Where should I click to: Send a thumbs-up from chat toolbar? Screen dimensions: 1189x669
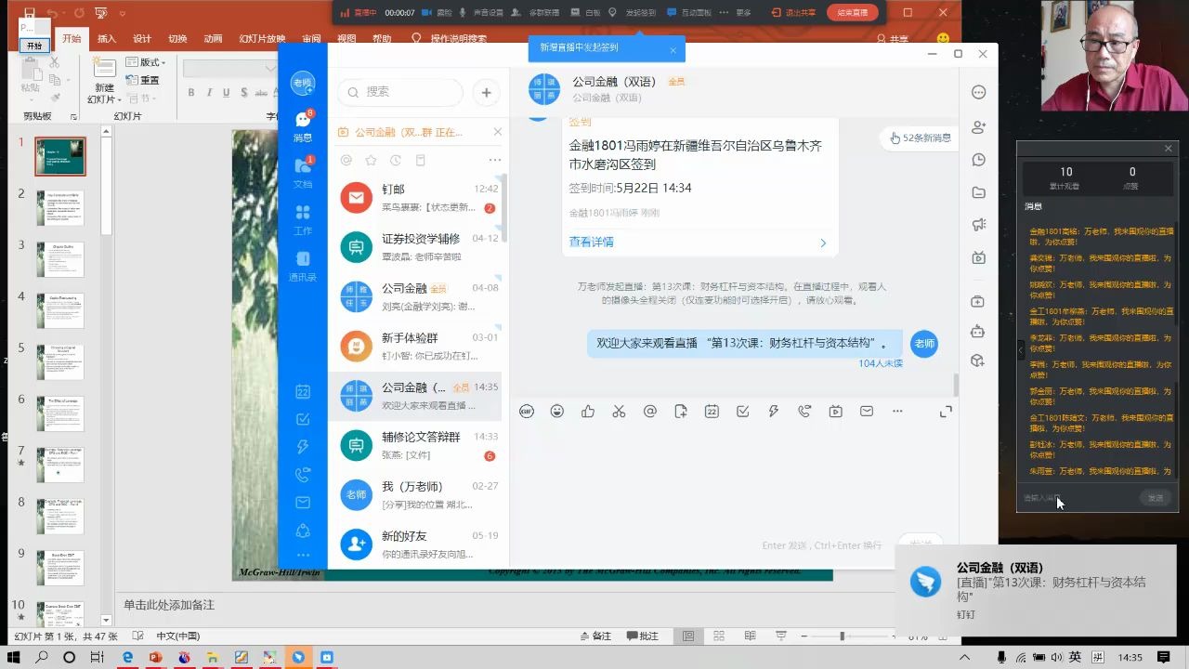click(588, 412)
